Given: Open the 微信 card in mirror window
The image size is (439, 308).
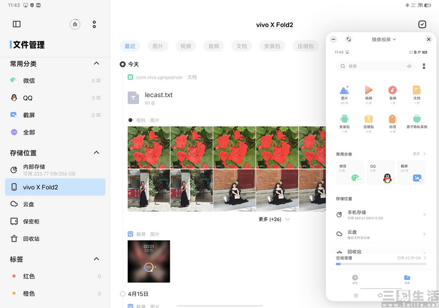Looking at the screenshot, I should (350, 172).
